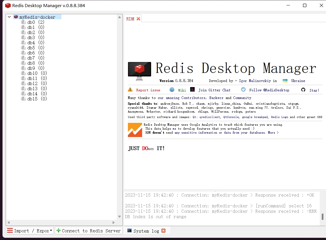Open Gitter chat using its dark chat icon
The image size is (326, 240).
(x=192, y=90)
